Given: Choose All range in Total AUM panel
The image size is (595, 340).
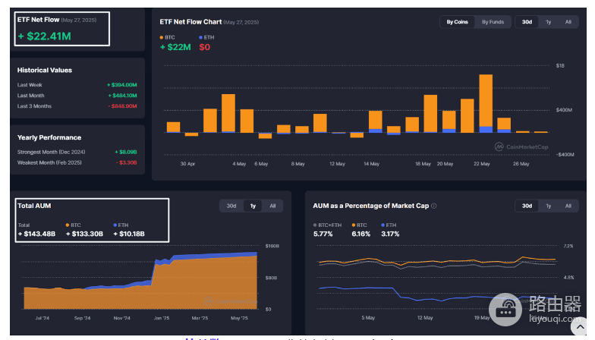Looking at the screenshot, I should (x=272, y=206).
